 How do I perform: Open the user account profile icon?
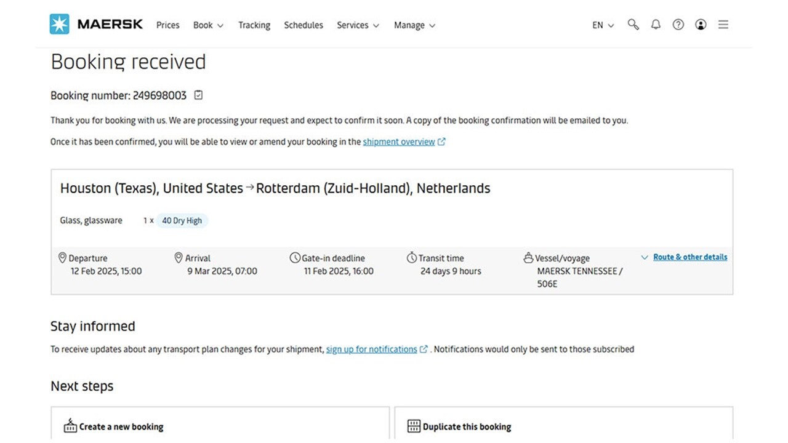(x=701, y=25)
